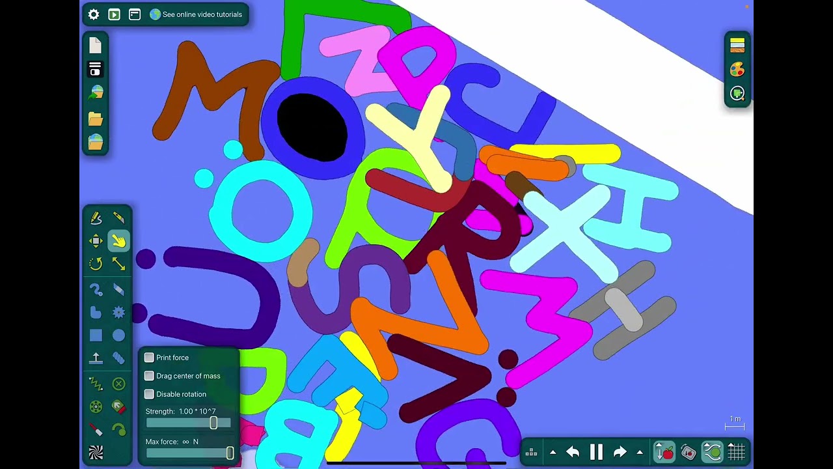Select the Tracer tool
Image resolution: width=833 pixels, height=469 pixels.
(x=118, y=430)
